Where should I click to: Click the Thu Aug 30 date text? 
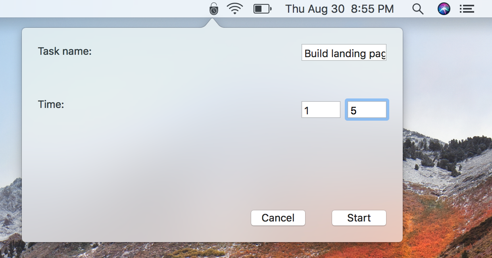[315, 9]
